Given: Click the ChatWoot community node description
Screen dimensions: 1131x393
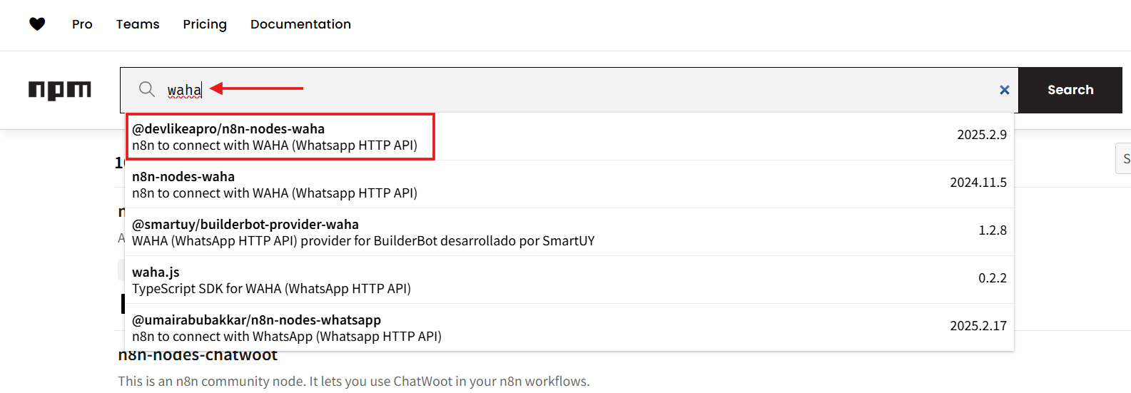Looking at the screenshot, I should pyautogui.click(x=354, y=382).
